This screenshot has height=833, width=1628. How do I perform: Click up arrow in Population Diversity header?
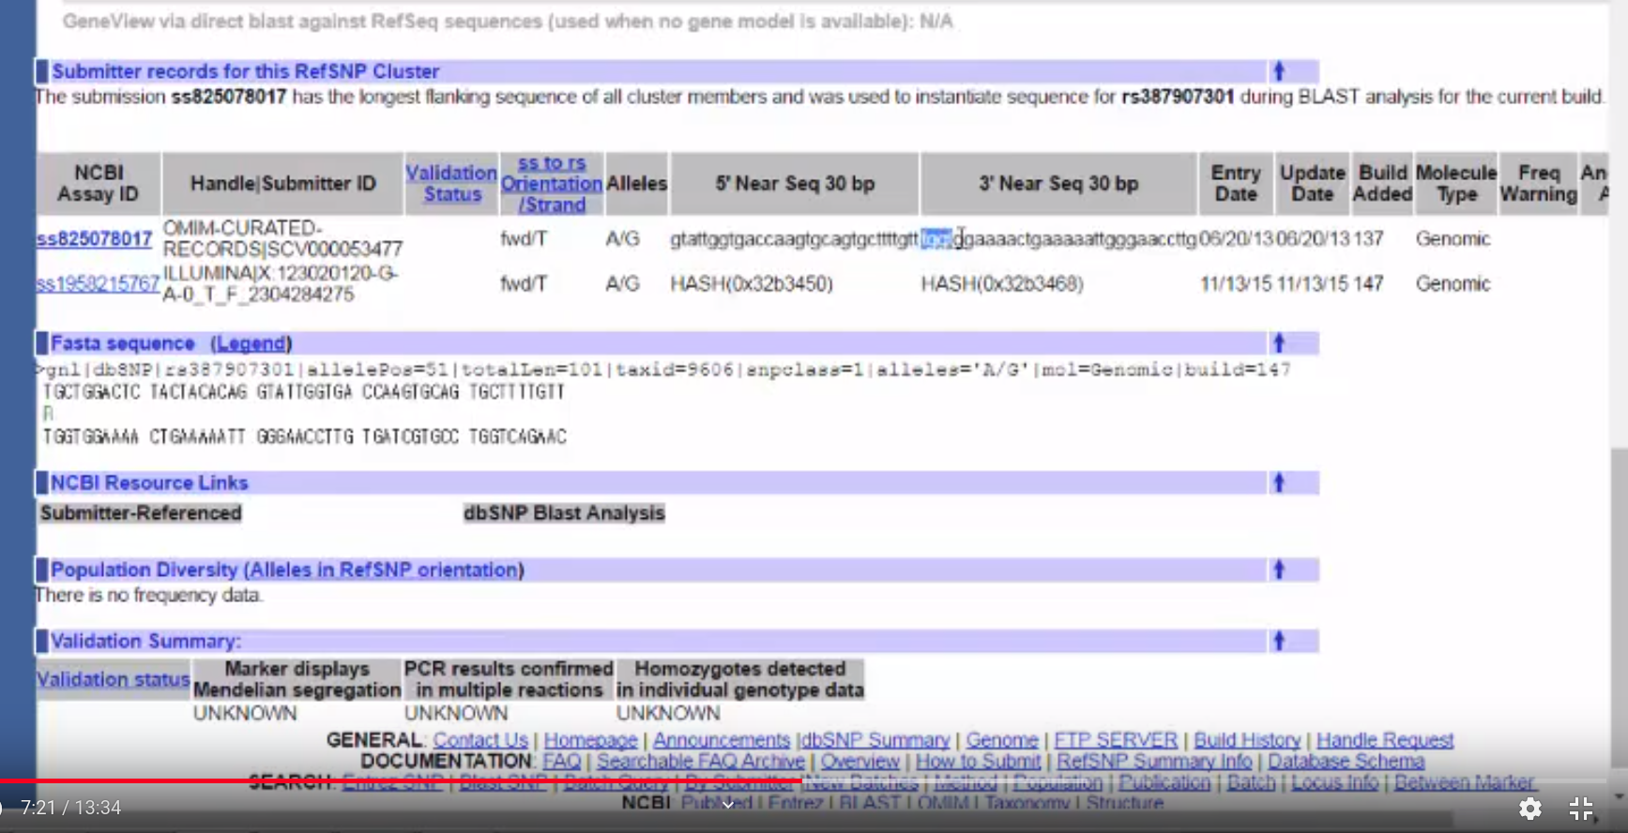[x=1278, y=569]
